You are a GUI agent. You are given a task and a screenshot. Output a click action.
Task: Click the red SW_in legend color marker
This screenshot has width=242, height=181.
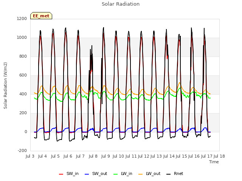(61, 174)
